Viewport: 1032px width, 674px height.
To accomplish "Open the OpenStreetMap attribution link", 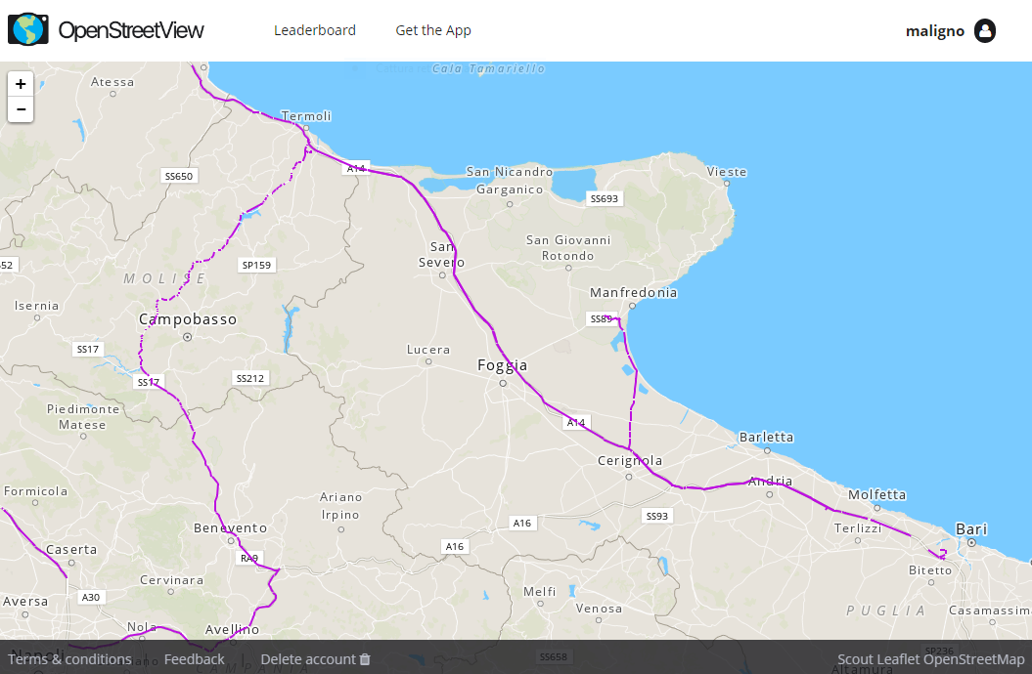I will click(x=974, y=659).
